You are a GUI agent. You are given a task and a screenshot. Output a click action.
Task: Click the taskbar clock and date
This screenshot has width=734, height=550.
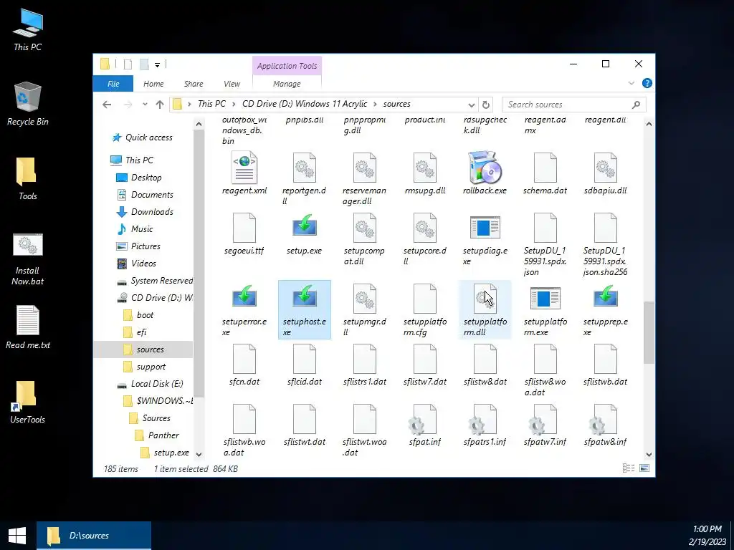(707, 536)
